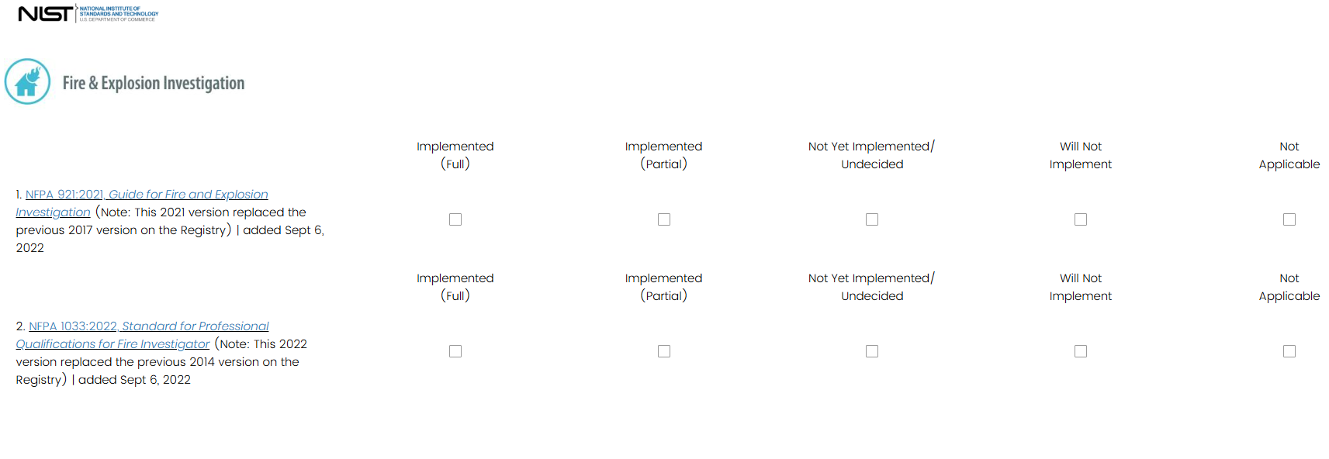
Task: Click the Fire & Explosion Investigation house icon
Action: point(28,81)
